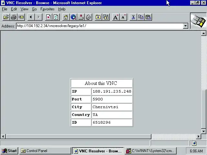Click the horizontal scrollbar thumb
Screen dimensions: 207x155
(x=78, y=136)
